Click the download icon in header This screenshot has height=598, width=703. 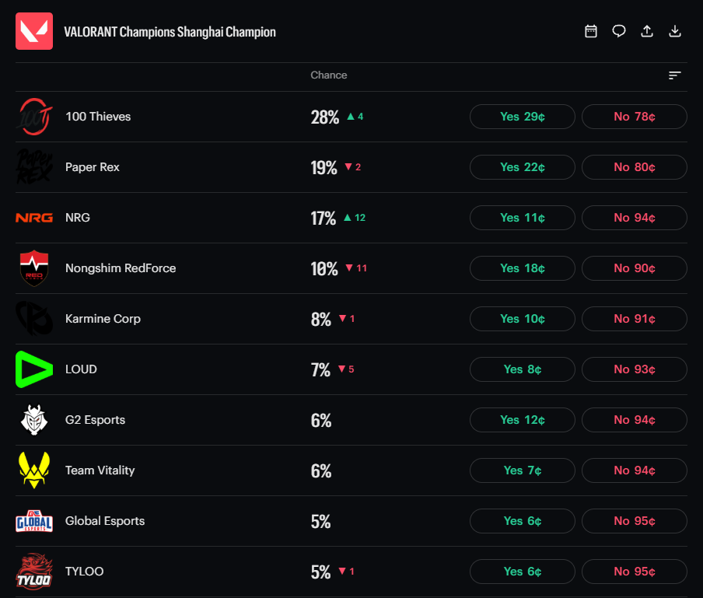675,31
